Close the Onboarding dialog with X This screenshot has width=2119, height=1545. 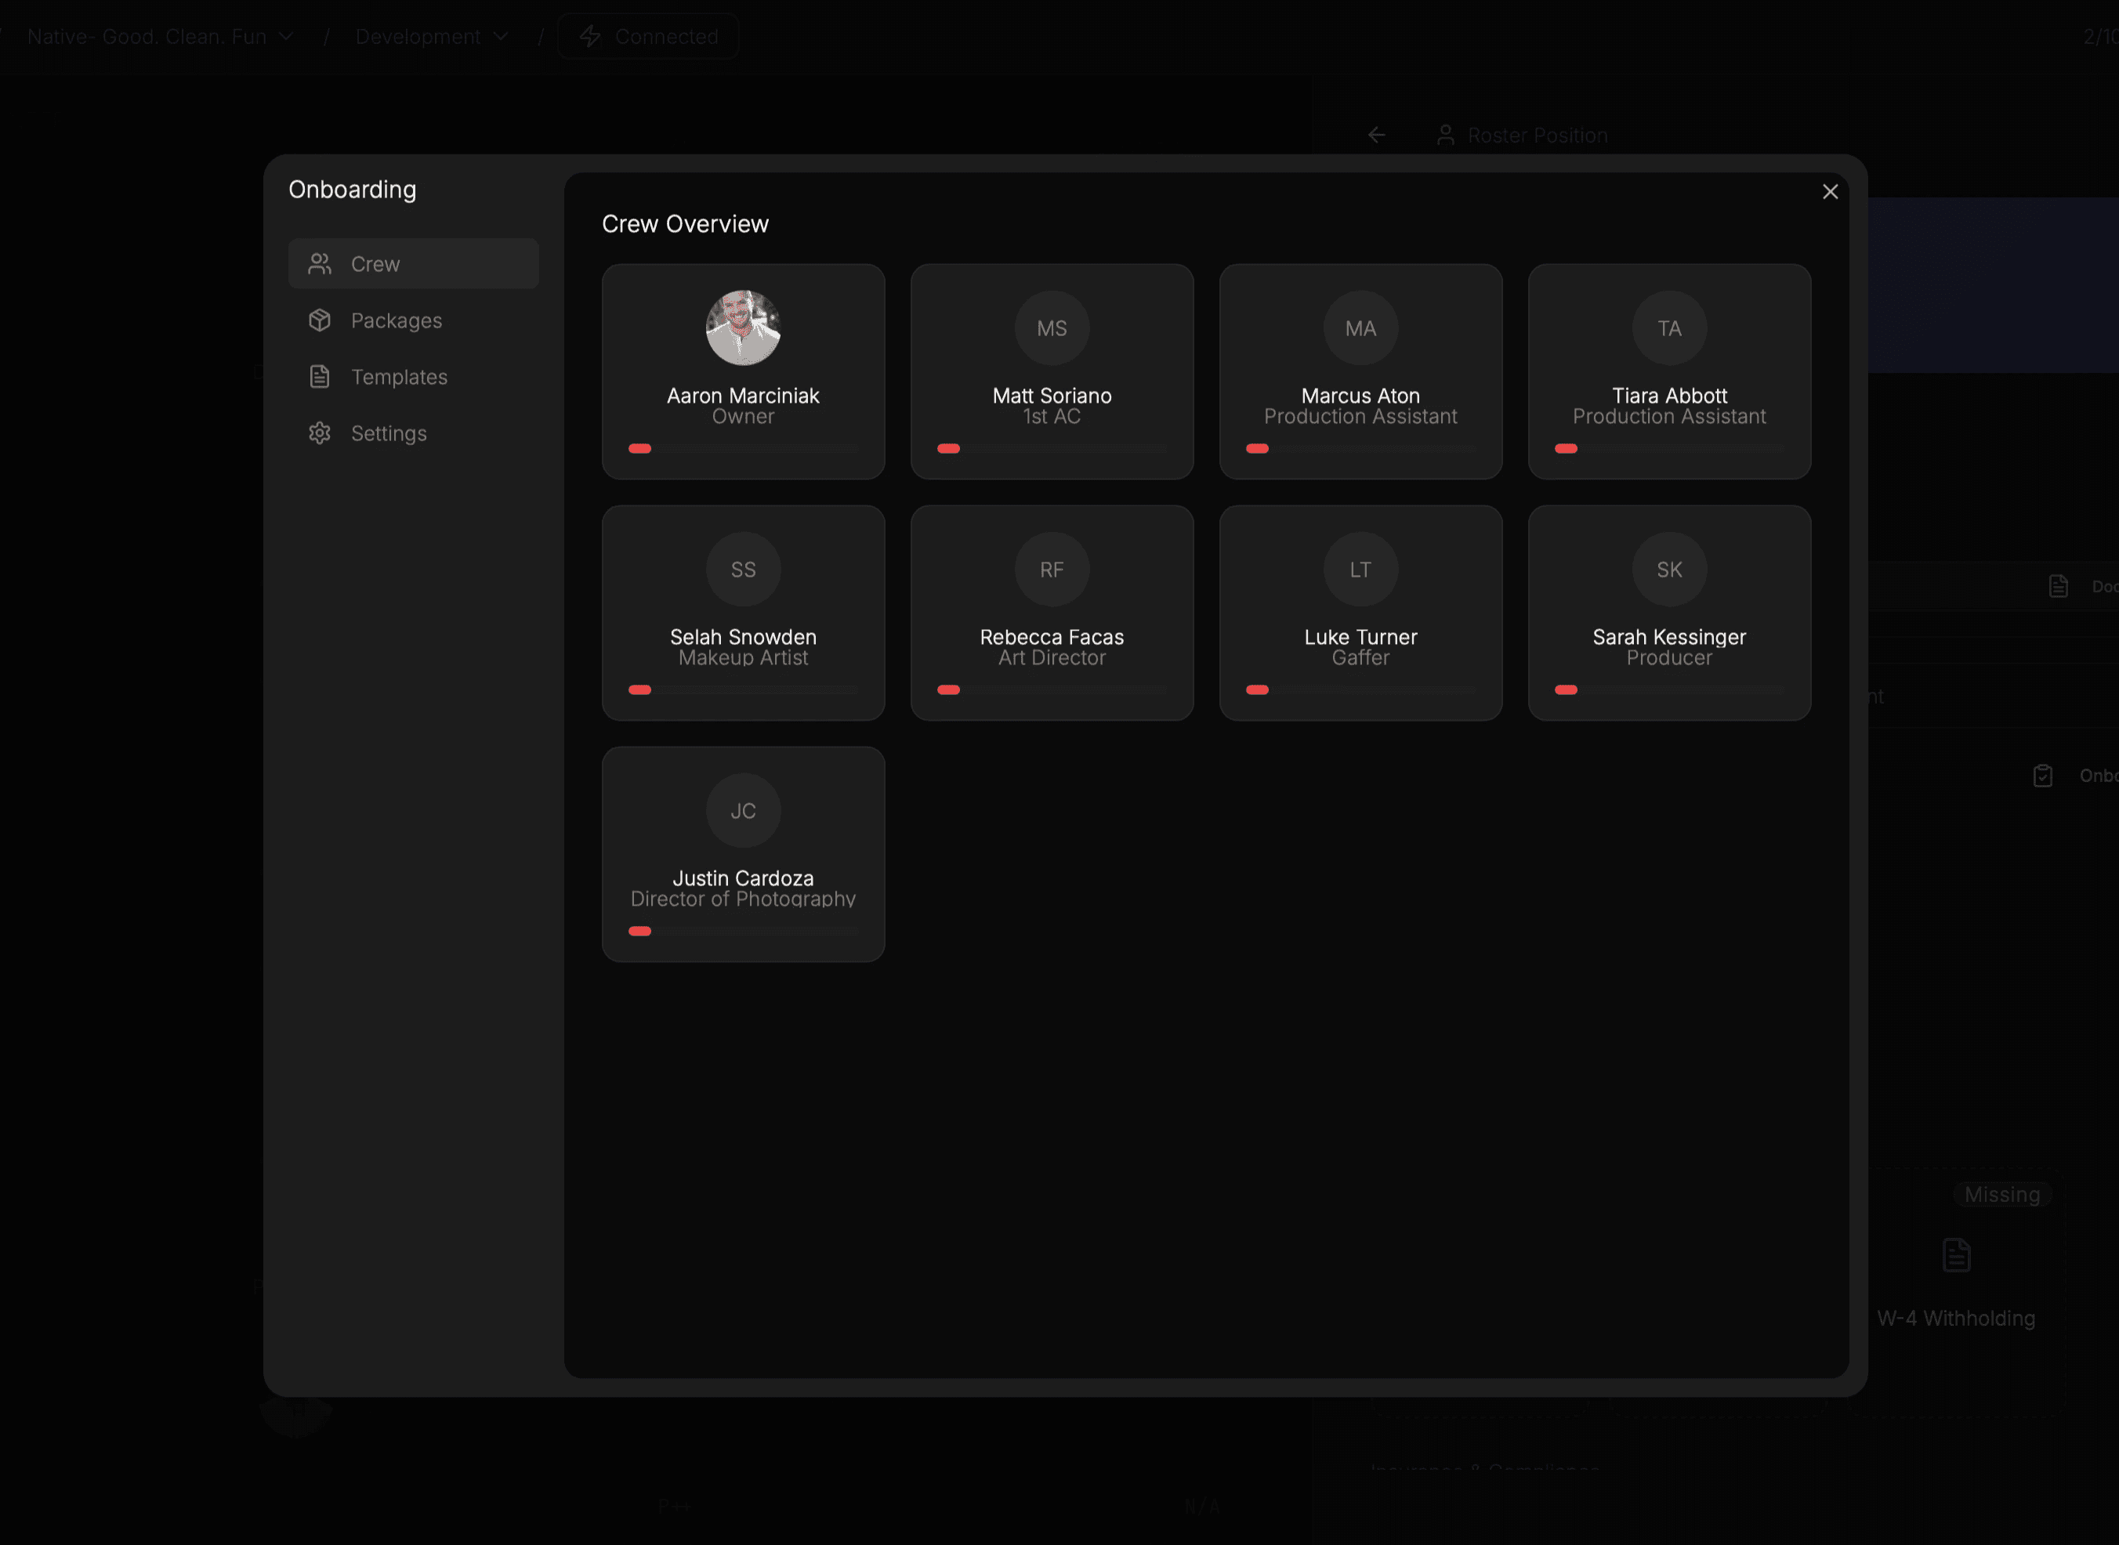(x=1830, y=192)
